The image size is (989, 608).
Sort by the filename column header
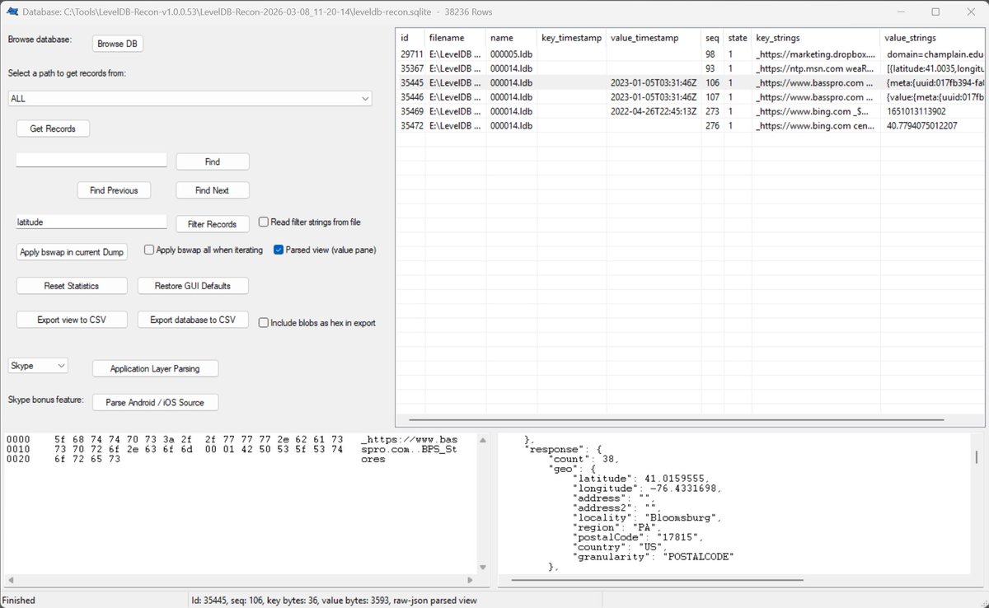[x=455, y=38]
